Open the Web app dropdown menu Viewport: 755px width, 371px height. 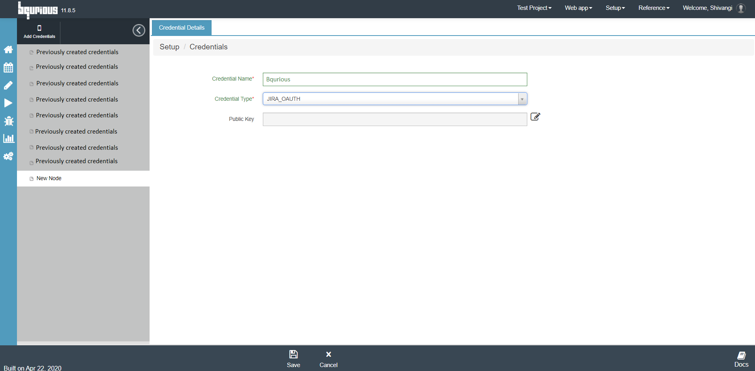(579, 8)
